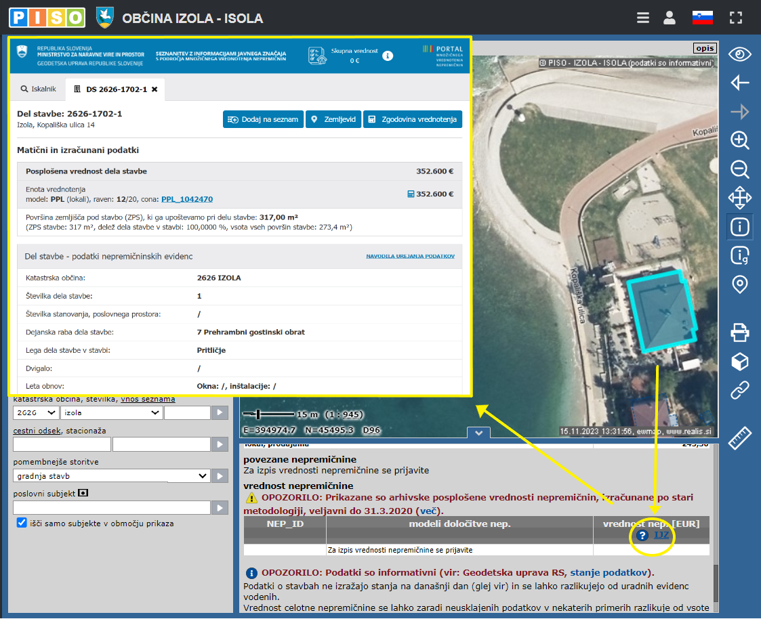Viewport: 761px width, 619px height.
Task: Open the print map icon
Action: coord(739,333)
